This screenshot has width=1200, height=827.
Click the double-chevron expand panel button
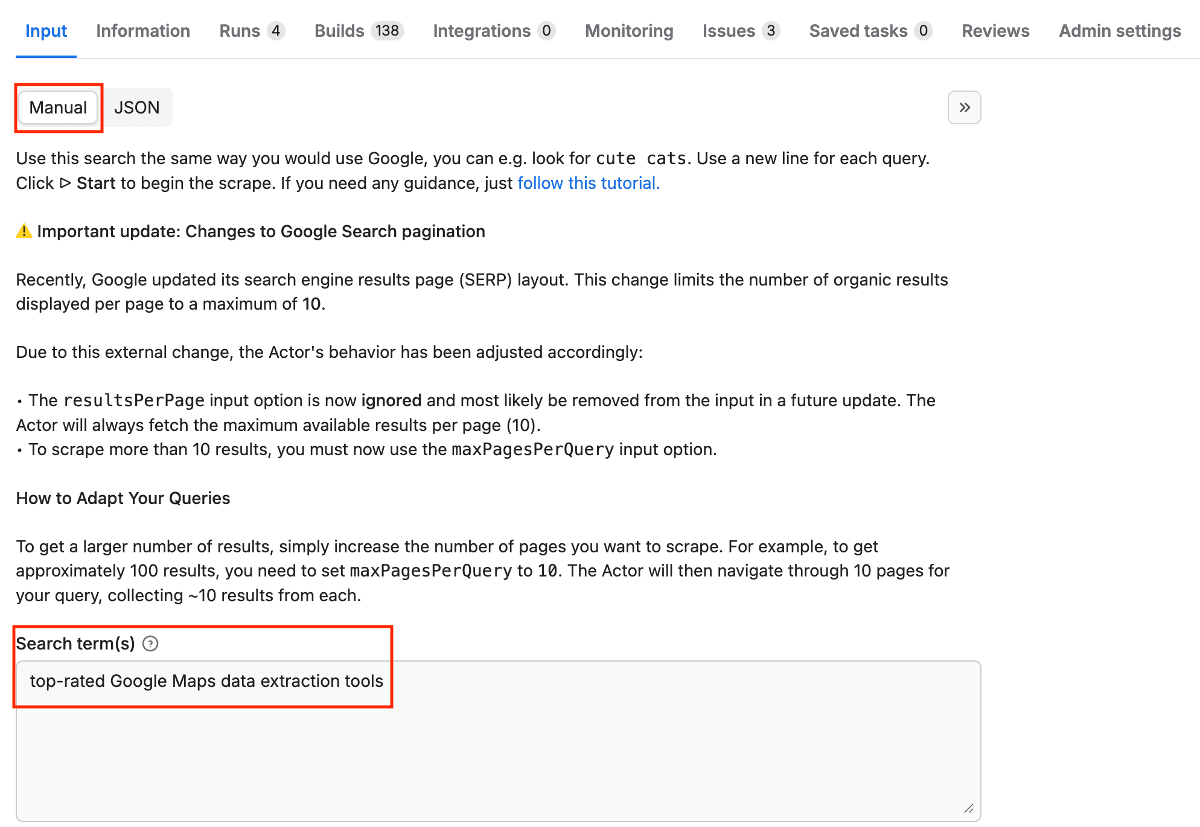coord(964,107)
